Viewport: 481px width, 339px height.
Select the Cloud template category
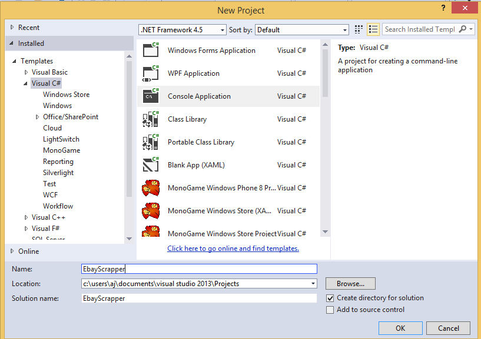[52, 128]
